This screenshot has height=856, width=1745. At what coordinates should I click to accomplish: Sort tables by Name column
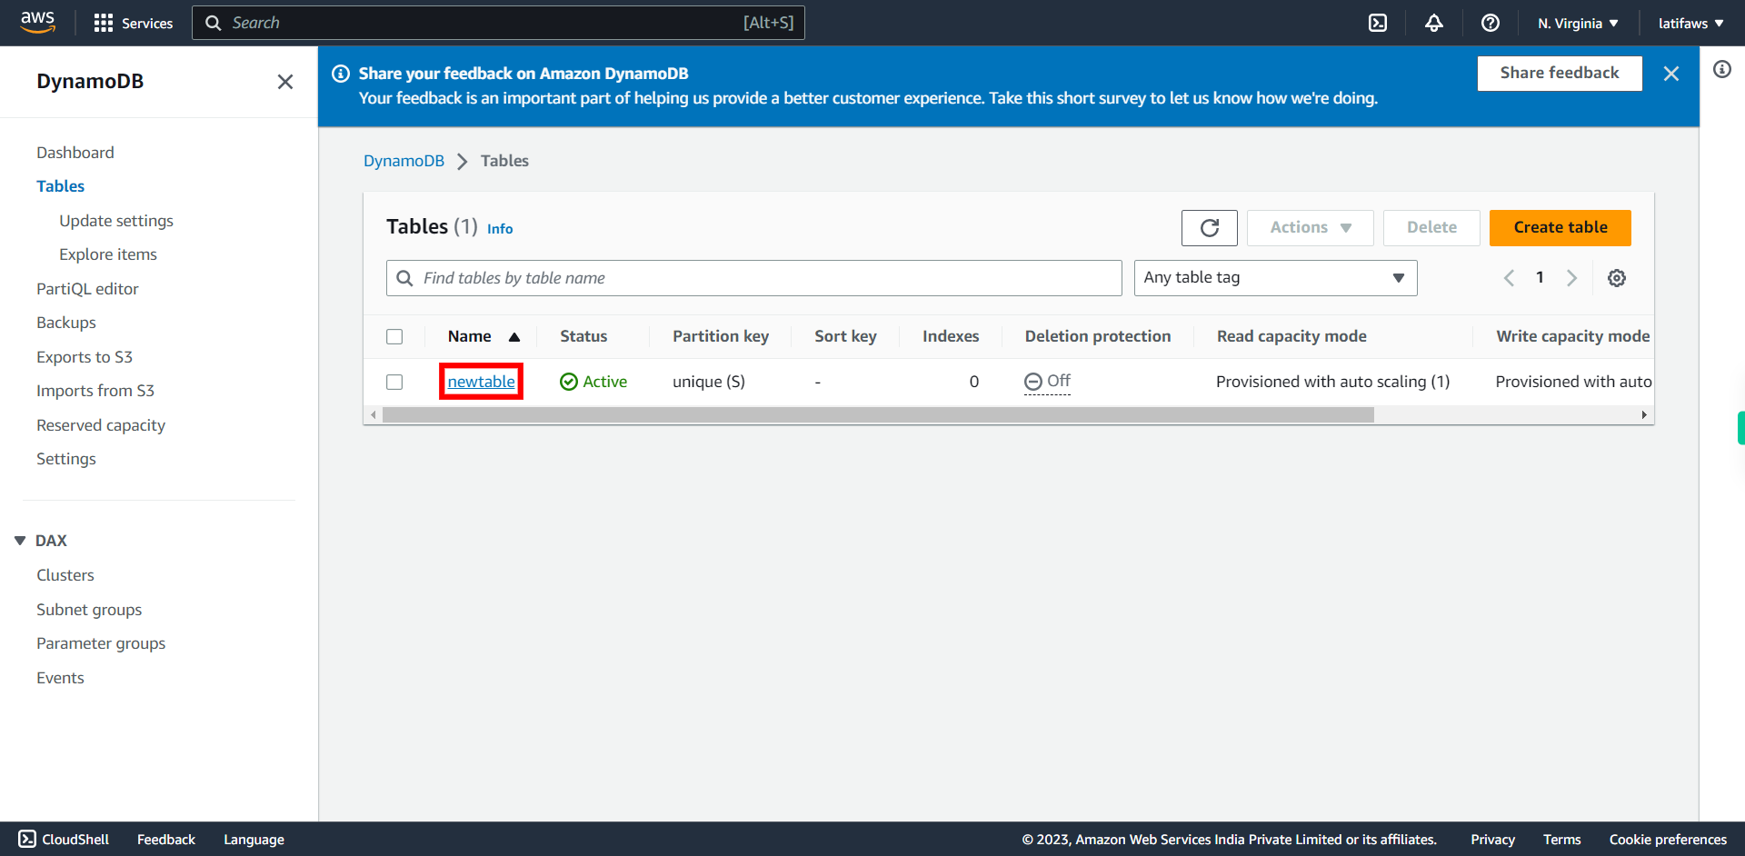(x=484, y=336)
